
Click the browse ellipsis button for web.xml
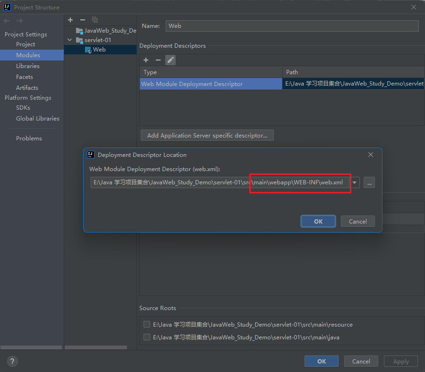pyautogui.click(x=369, y=182)
